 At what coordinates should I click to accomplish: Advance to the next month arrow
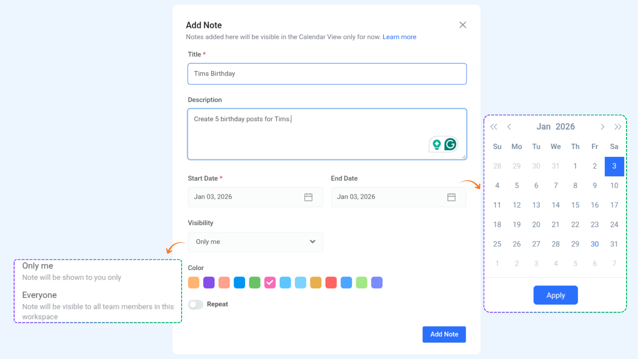602,127
